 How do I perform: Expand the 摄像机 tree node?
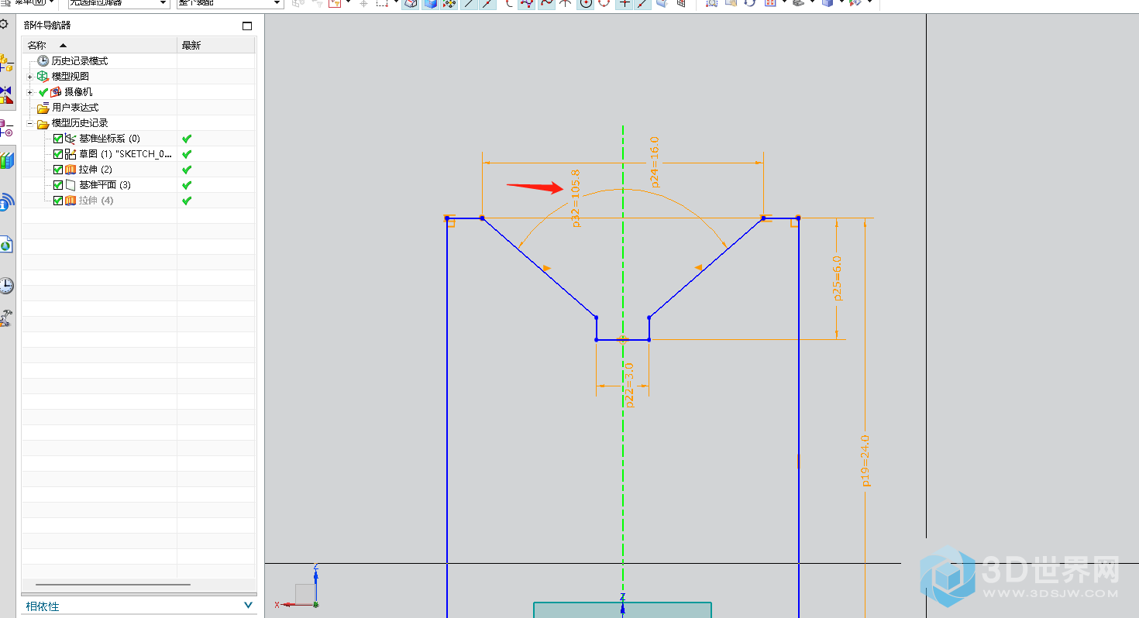click(x=30, y=92)
